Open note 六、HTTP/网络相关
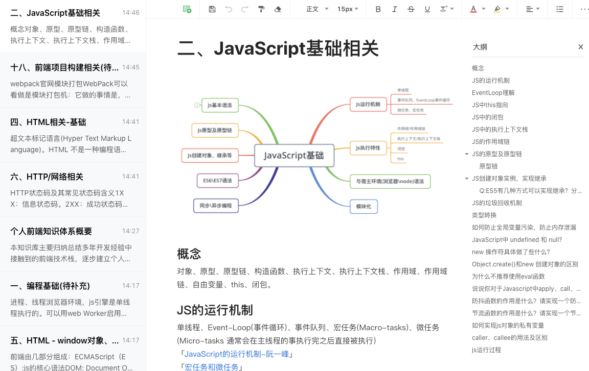This screenshot has width=589, height=371. (x=73, y=190)
